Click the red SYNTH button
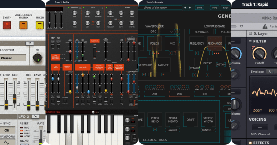277x145 pixels. tap(7, 25)
